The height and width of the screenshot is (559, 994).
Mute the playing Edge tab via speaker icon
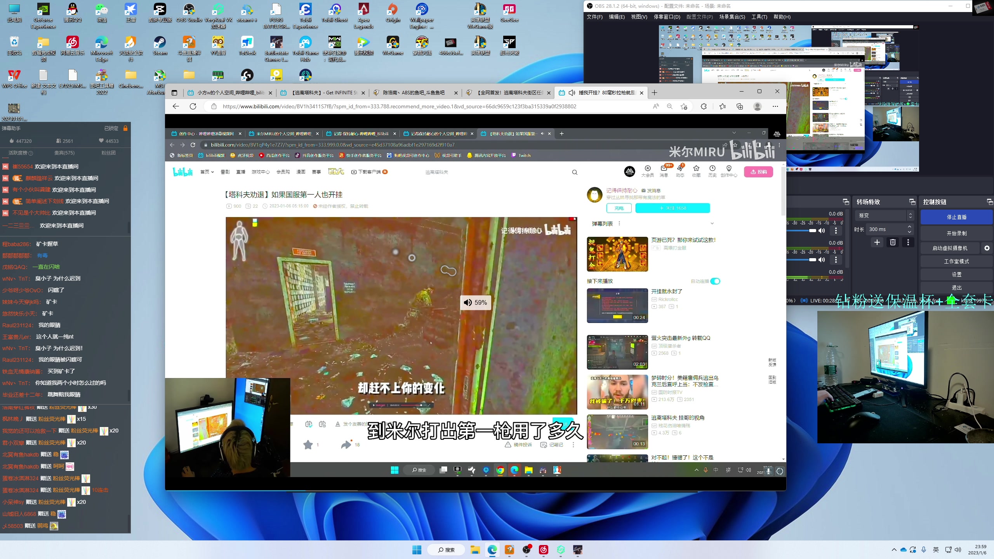(x=572, y=93)
